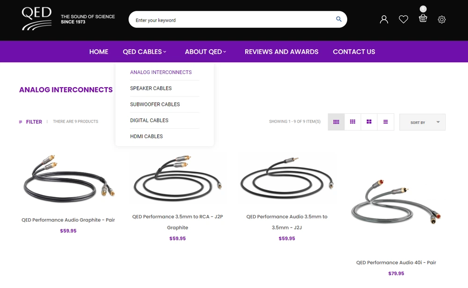Select the densest grid view icon
This screenshot has height=288, width=468.
pos(336,122)
